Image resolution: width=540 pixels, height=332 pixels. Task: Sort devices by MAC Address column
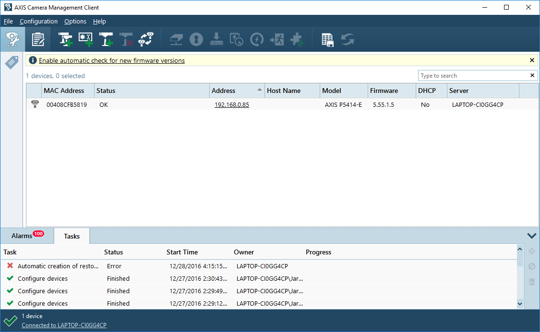68,91
